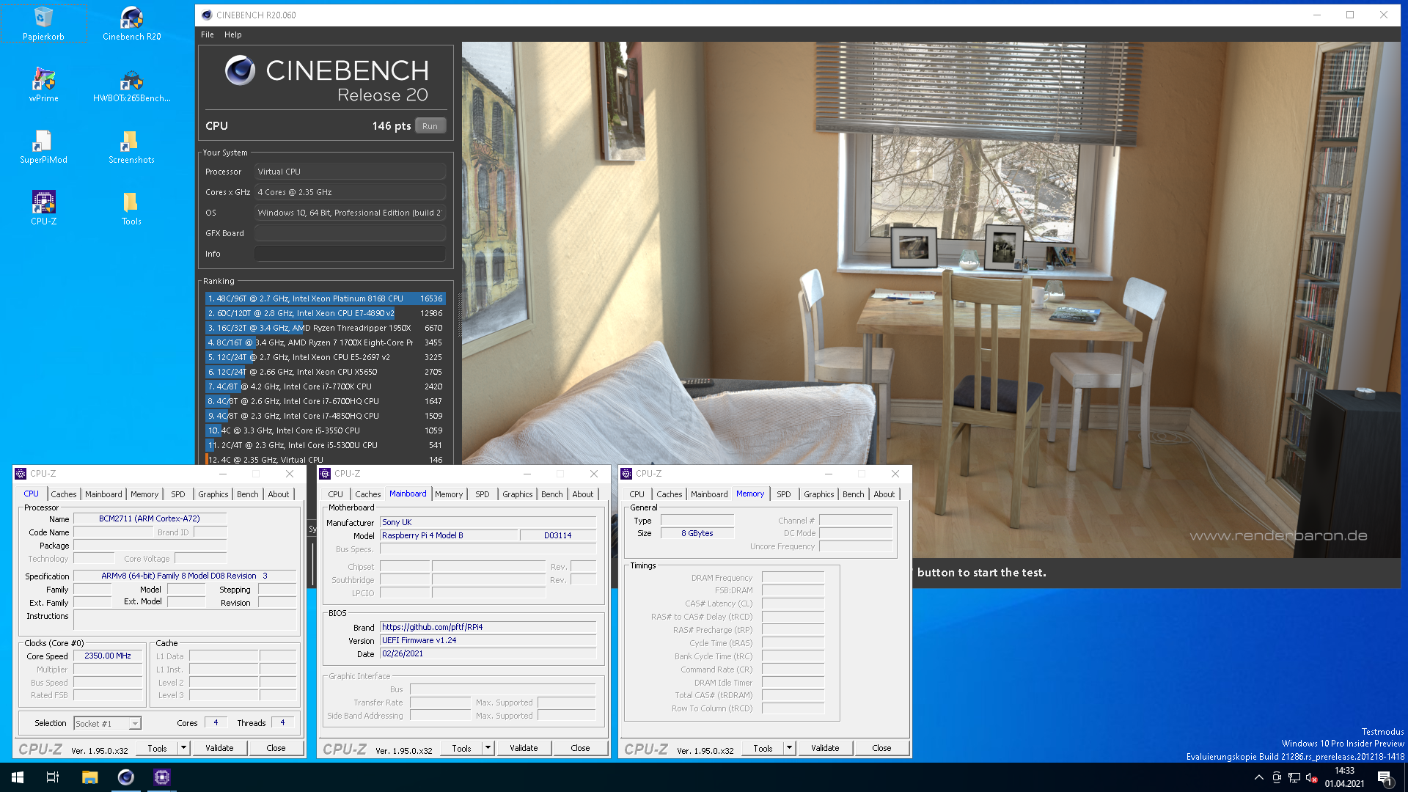Open About tab in right CPU-Z
Viewport: 1408px width, 792px height.
pos(884,494)
